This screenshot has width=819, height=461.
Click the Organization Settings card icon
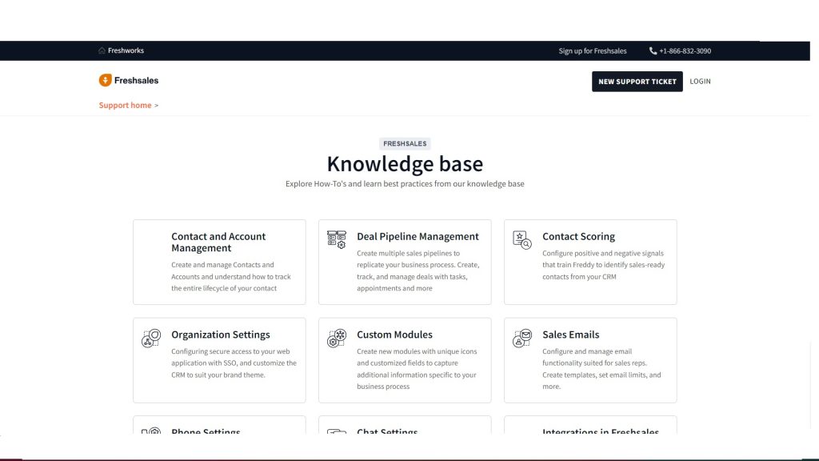[151, 337]
